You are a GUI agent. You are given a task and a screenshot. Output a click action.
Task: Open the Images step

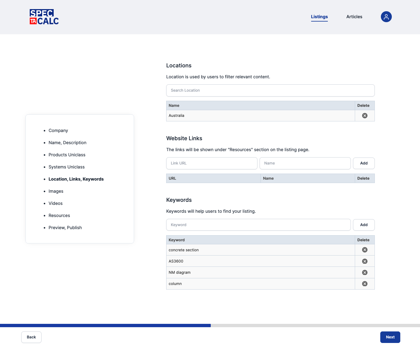click(x=56, y=191)
